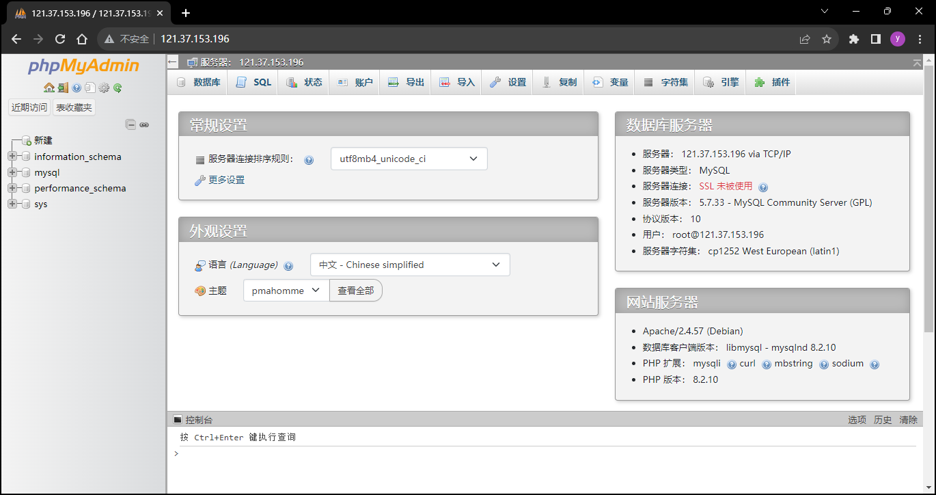Viewport: 936px width, 495px height.
Task: Click the share page icon in address bar
Action: click(x=805, y=39)
